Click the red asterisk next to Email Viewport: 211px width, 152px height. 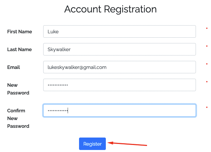[x=207, y=65]
